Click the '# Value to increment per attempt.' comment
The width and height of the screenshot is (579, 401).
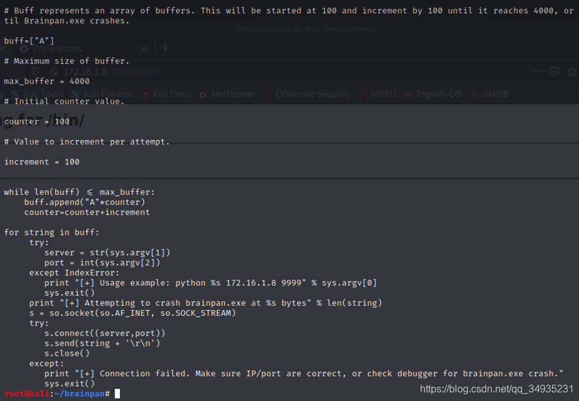[x=87, y=142]
